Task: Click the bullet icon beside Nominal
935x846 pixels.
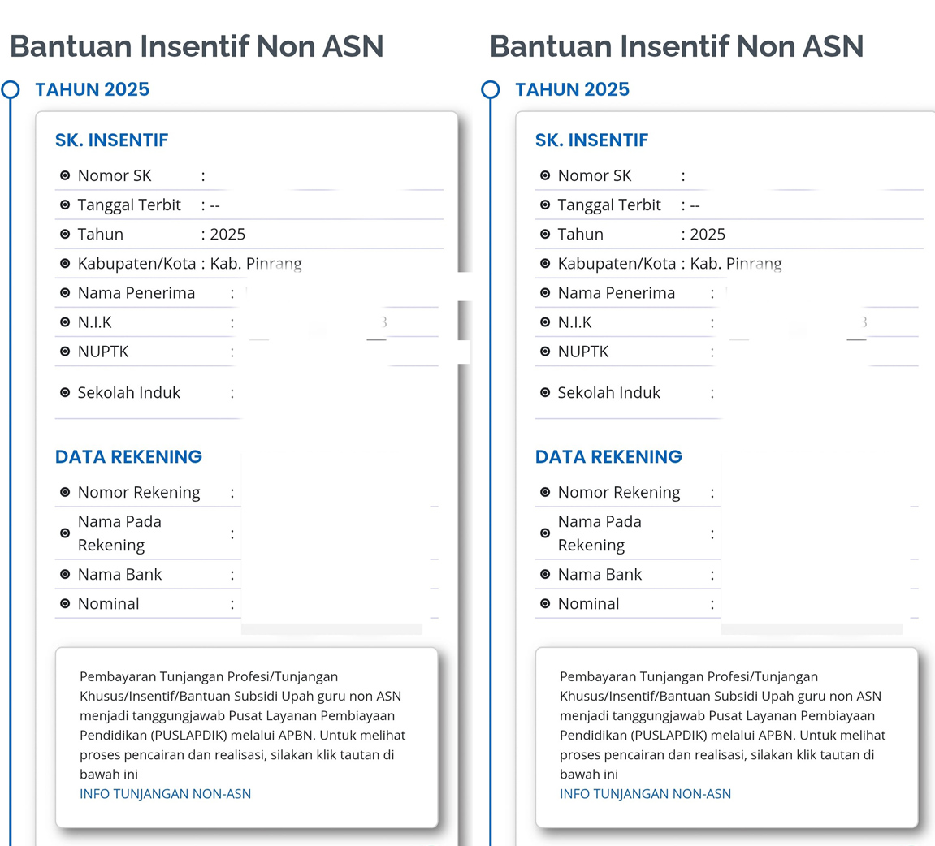Action: pyautogui.click(x=66, y=604)
